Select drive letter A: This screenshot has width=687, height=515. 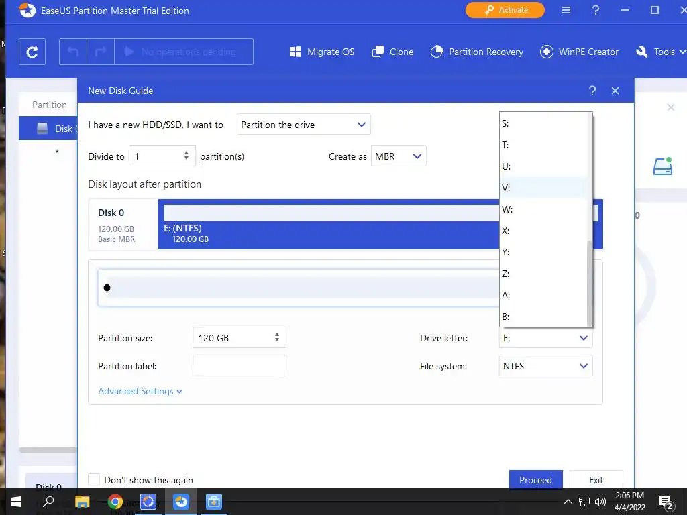(543, 295)
